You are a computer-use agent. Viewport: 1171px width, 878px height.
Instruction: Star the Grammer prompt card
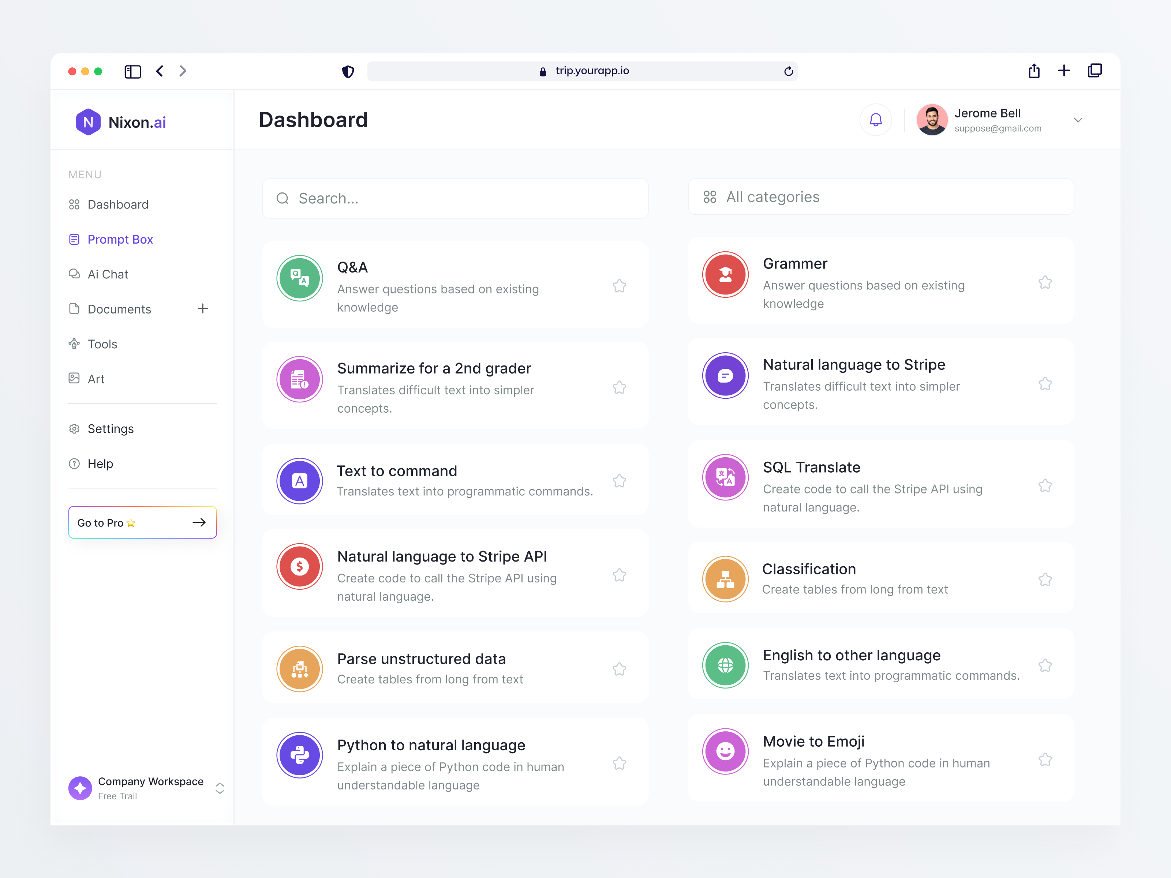[1045, 282]
